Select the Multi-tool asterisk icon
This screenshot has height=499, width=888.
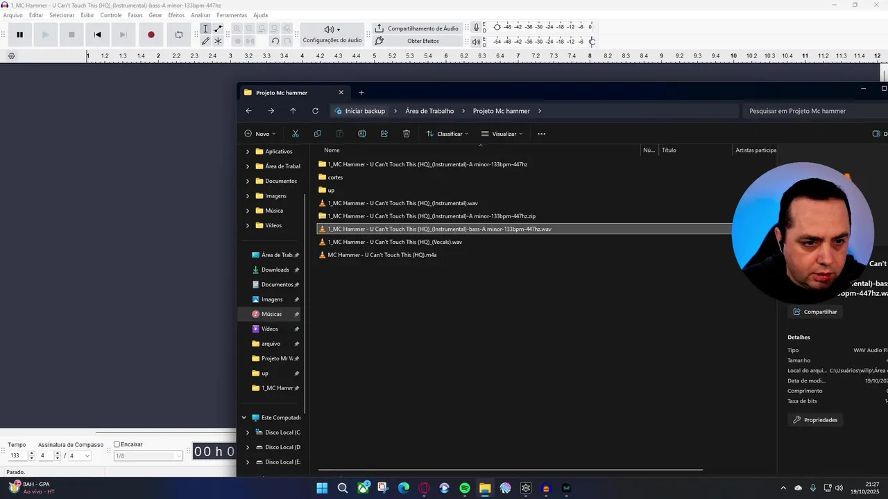[x=218, y=41]
